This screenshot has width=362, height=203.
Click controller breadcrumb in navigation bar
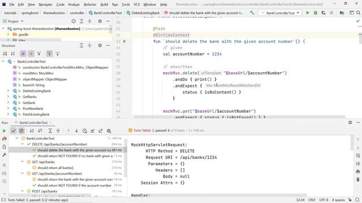point(77,13)
